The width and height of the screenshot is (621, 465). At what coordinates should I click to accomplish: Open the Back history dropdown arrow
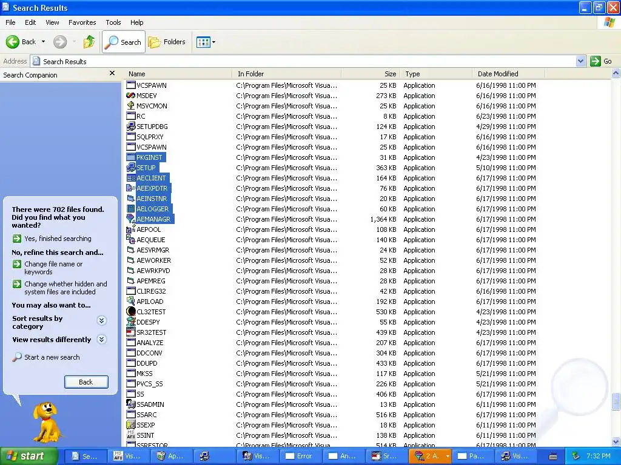[x=43, y=42]
